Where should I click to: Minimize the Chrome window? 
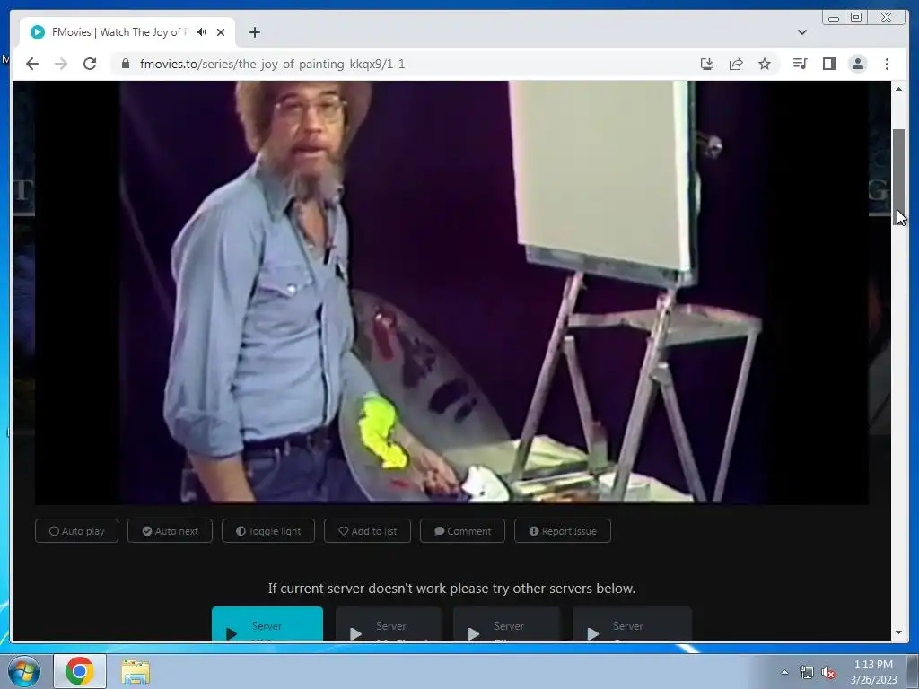tap(834, 18)
